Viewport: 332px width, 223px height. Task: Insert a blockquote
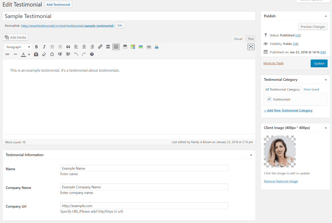tap(68, 47)
